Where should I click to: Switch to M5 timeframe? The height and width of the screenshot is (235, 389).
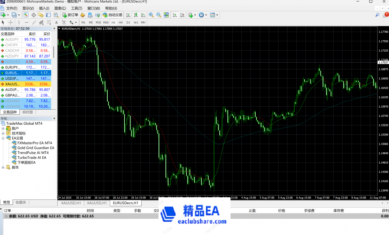tap(91, 23)
